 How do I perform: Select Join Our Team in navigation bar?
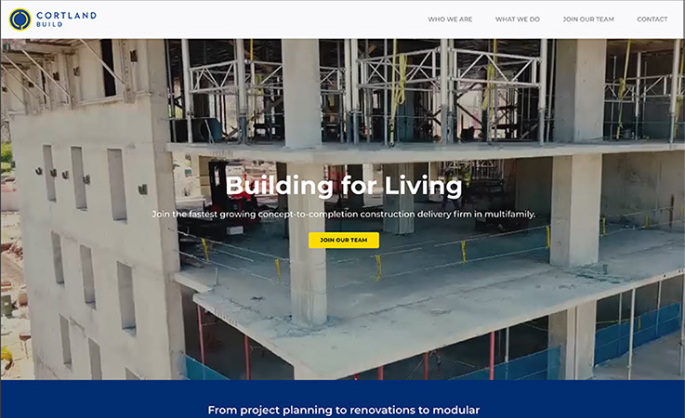coord(588,20)
